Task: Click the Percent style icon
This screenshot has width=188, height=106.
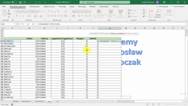Action: pyautogui.click(x=79, y=16)
